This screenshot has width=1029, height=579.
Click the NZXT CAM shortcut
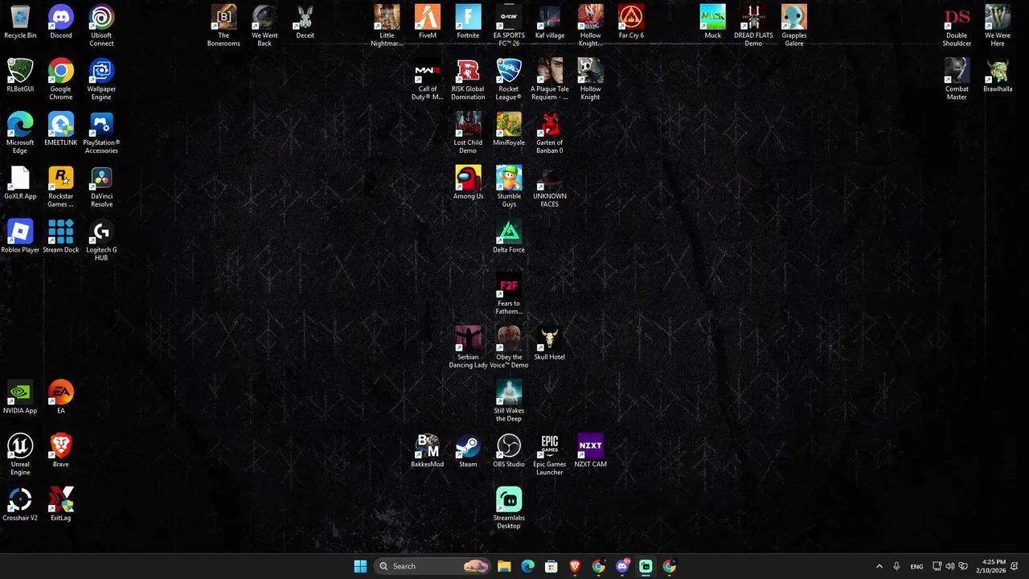click(x=591, y=451)
